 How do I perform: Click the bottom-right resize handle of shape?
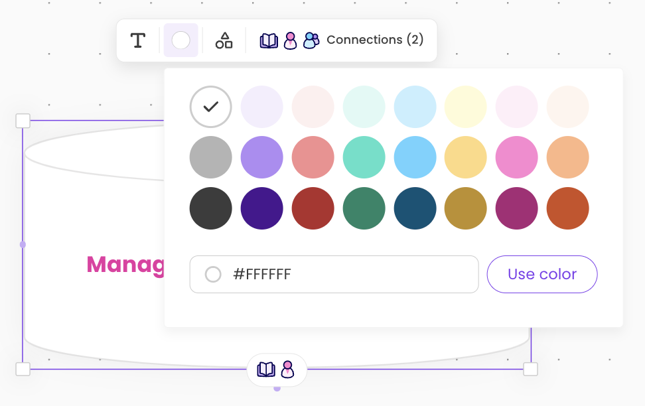click(530, 369)
